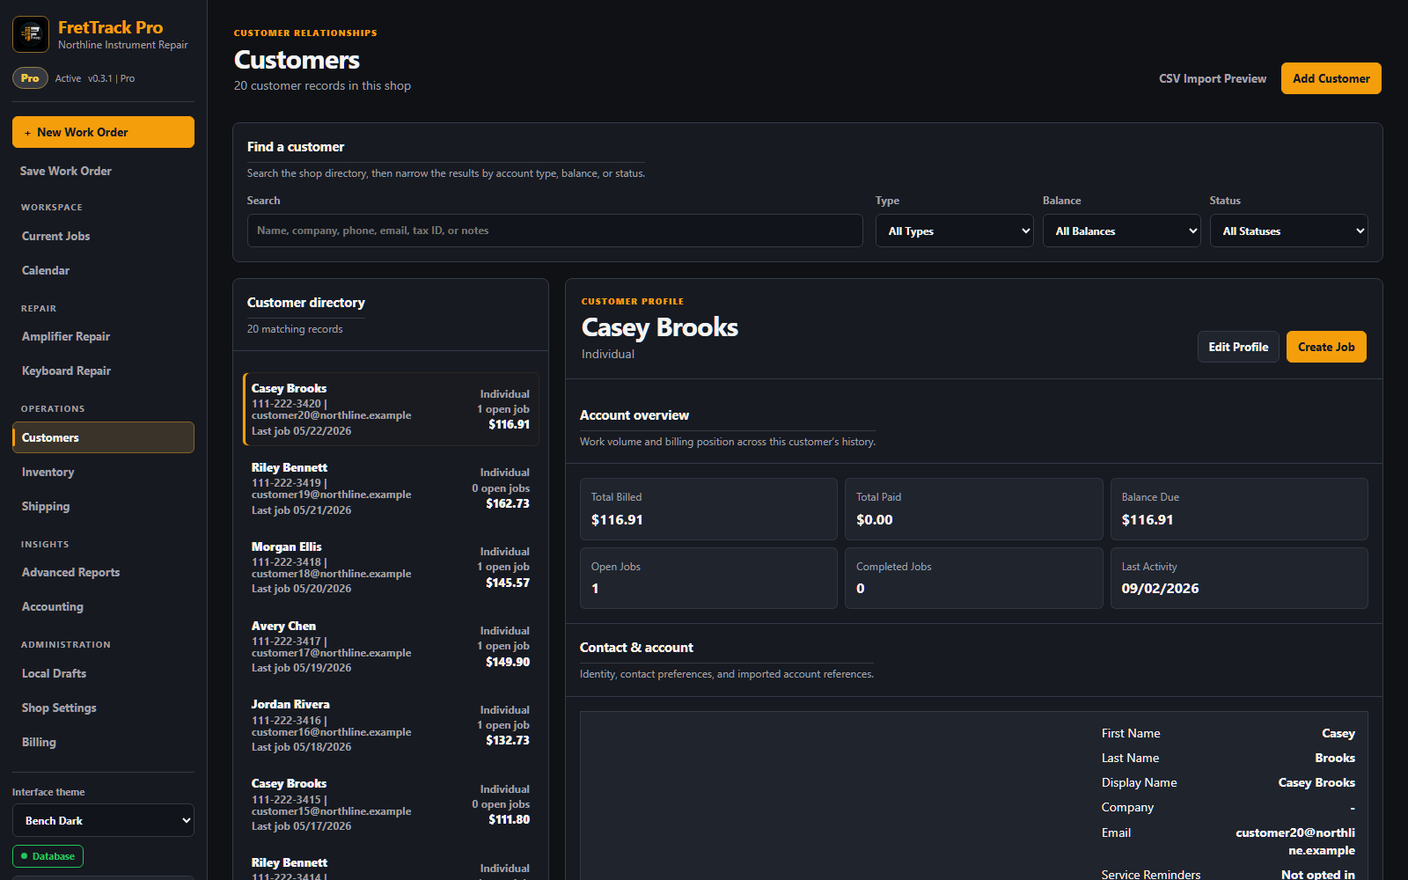Click Edit Profile for Casey Brooks
The height and width of the screenshot is (880, 1408).
[1238, 347]
